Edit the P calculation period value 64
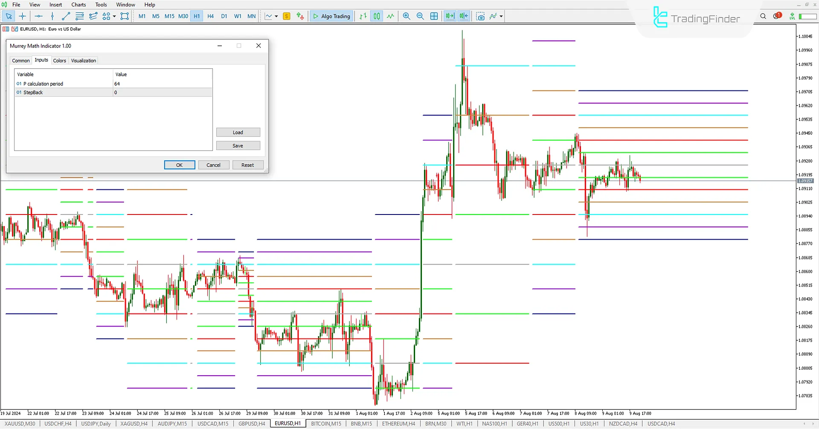The image size is (819, 429). pos(162,84)
